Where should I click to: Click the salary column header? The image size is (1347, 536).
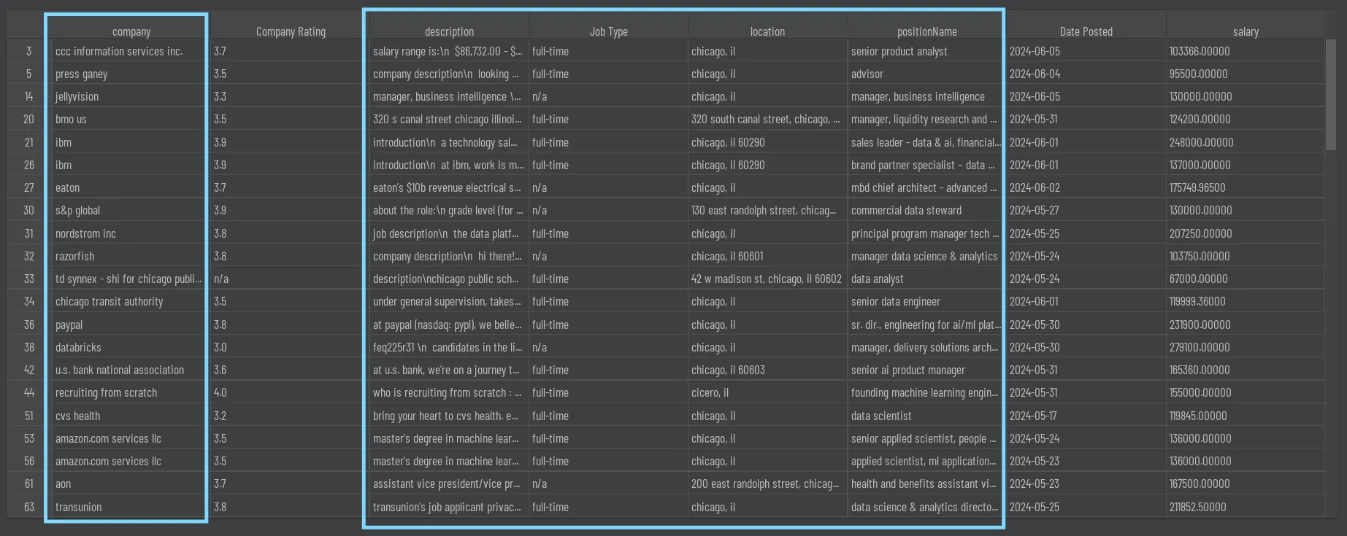(x=1245, y=31)
